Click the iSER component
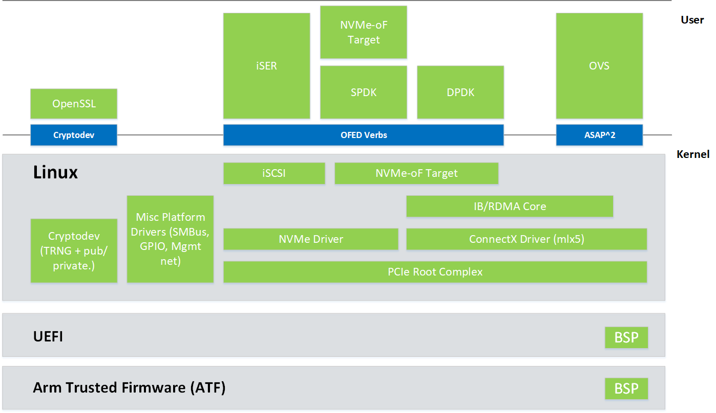This screenshot has width=716, height=413. [x=266, y=65]
